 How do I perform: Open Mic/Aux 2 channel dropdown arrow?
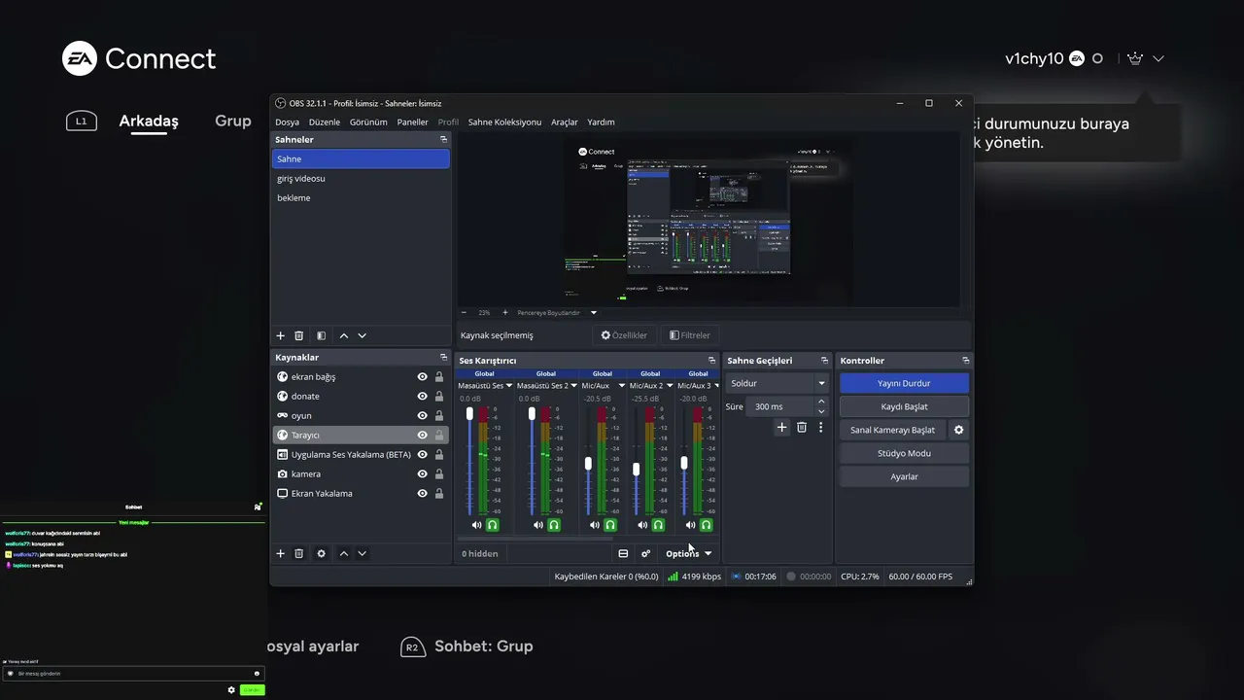671,386
